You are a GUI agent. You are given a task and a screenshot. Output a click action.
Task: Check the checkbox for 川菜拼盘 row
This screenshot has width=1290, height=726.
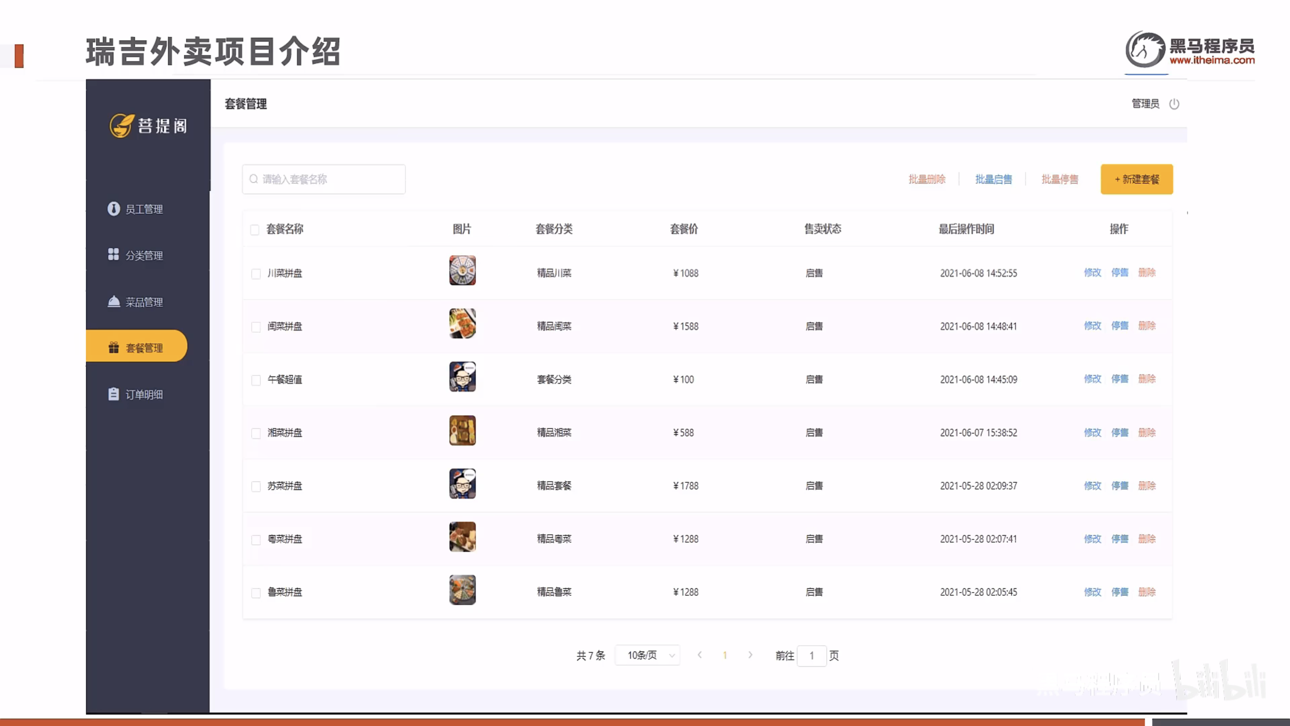[x=256, y=274]
